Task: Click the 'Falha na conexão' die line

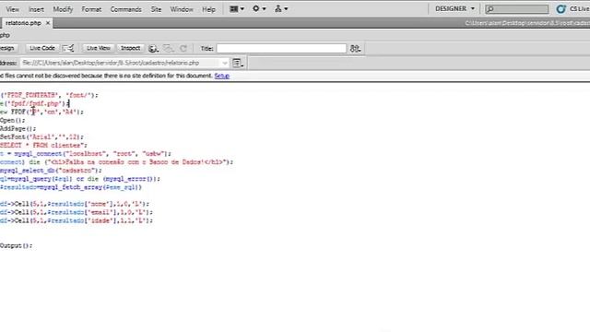Action: pyautogui.click(x=117, y=162)
